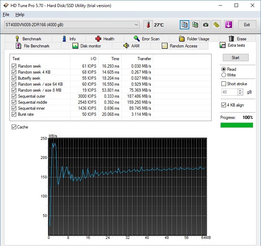Click the File Benchmark document icon
Viewport: 261px width, 246px height.
coord(18,46)
